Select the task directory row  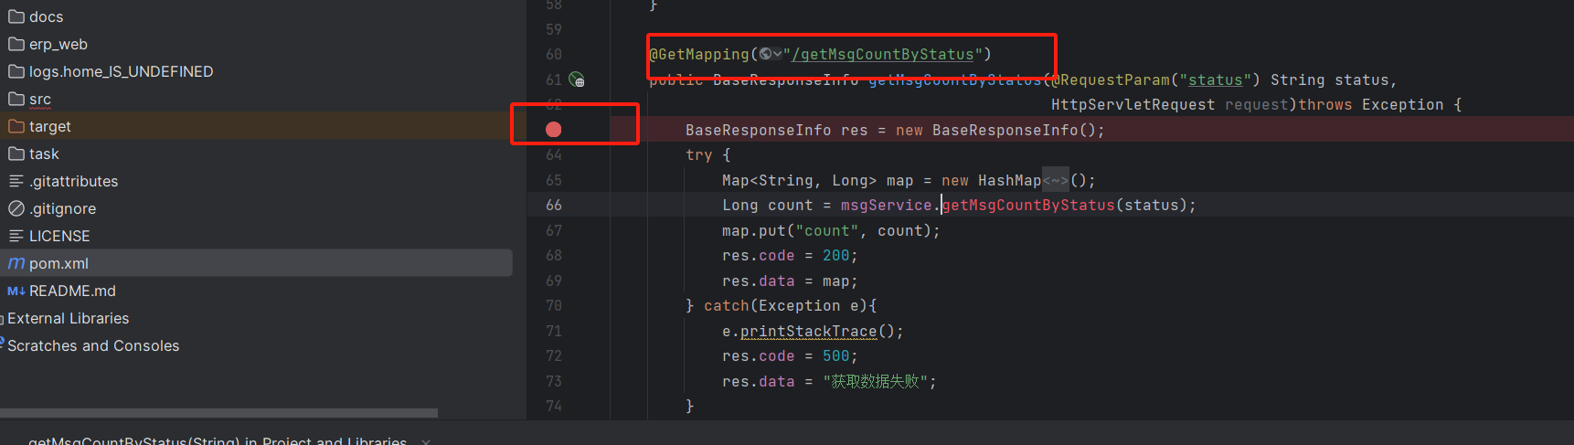[256, 154]
